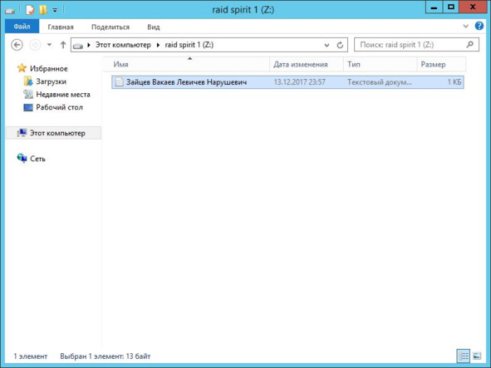Open the recent locations dropdown arrow
The width and height of the screenshot is (491, 368).
pyautogui.click(x=49, y=45)
